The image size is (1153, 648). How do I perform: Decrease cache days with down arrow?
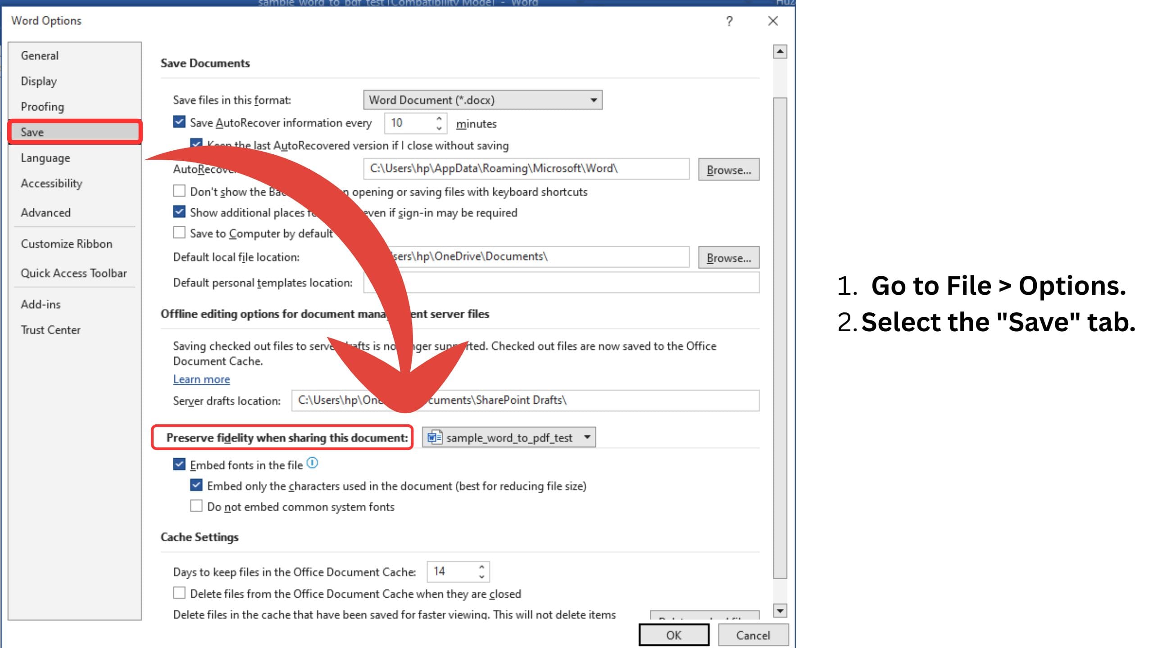(x=481, y=576)
